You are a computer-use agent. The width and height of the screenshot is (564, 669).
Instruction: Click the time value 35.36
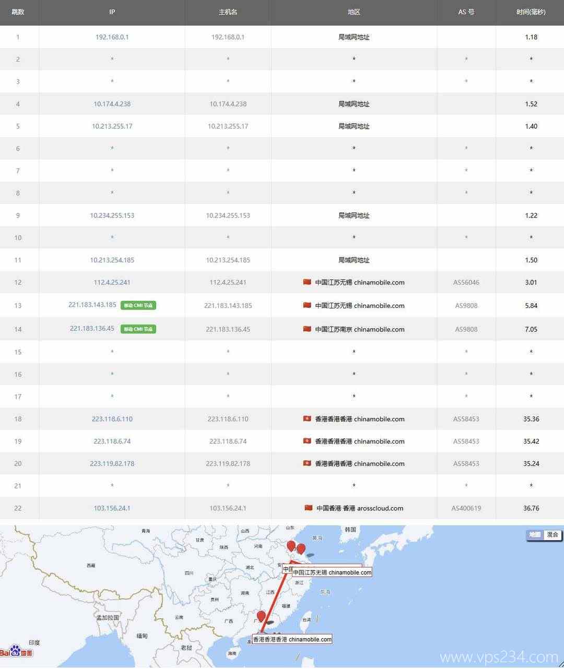tap(531, 419)
